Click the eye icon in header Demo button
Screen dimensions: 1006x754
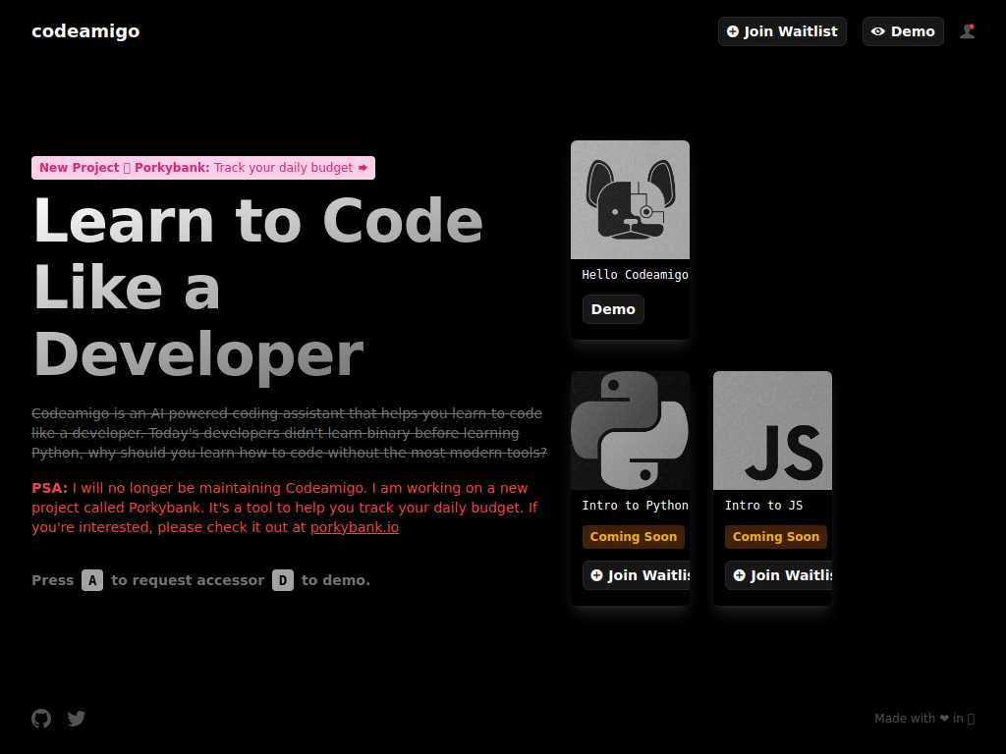coord(877,31)
